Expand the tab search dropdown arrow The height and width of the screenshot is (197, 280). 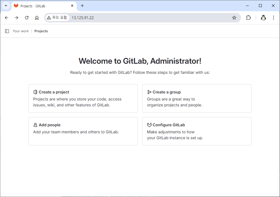6,6
